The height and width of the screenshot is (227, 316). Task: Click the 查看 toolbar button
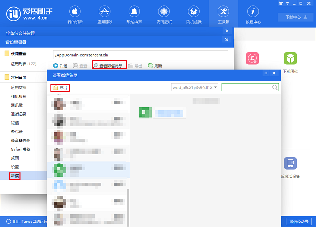click(x=80, y=66)
